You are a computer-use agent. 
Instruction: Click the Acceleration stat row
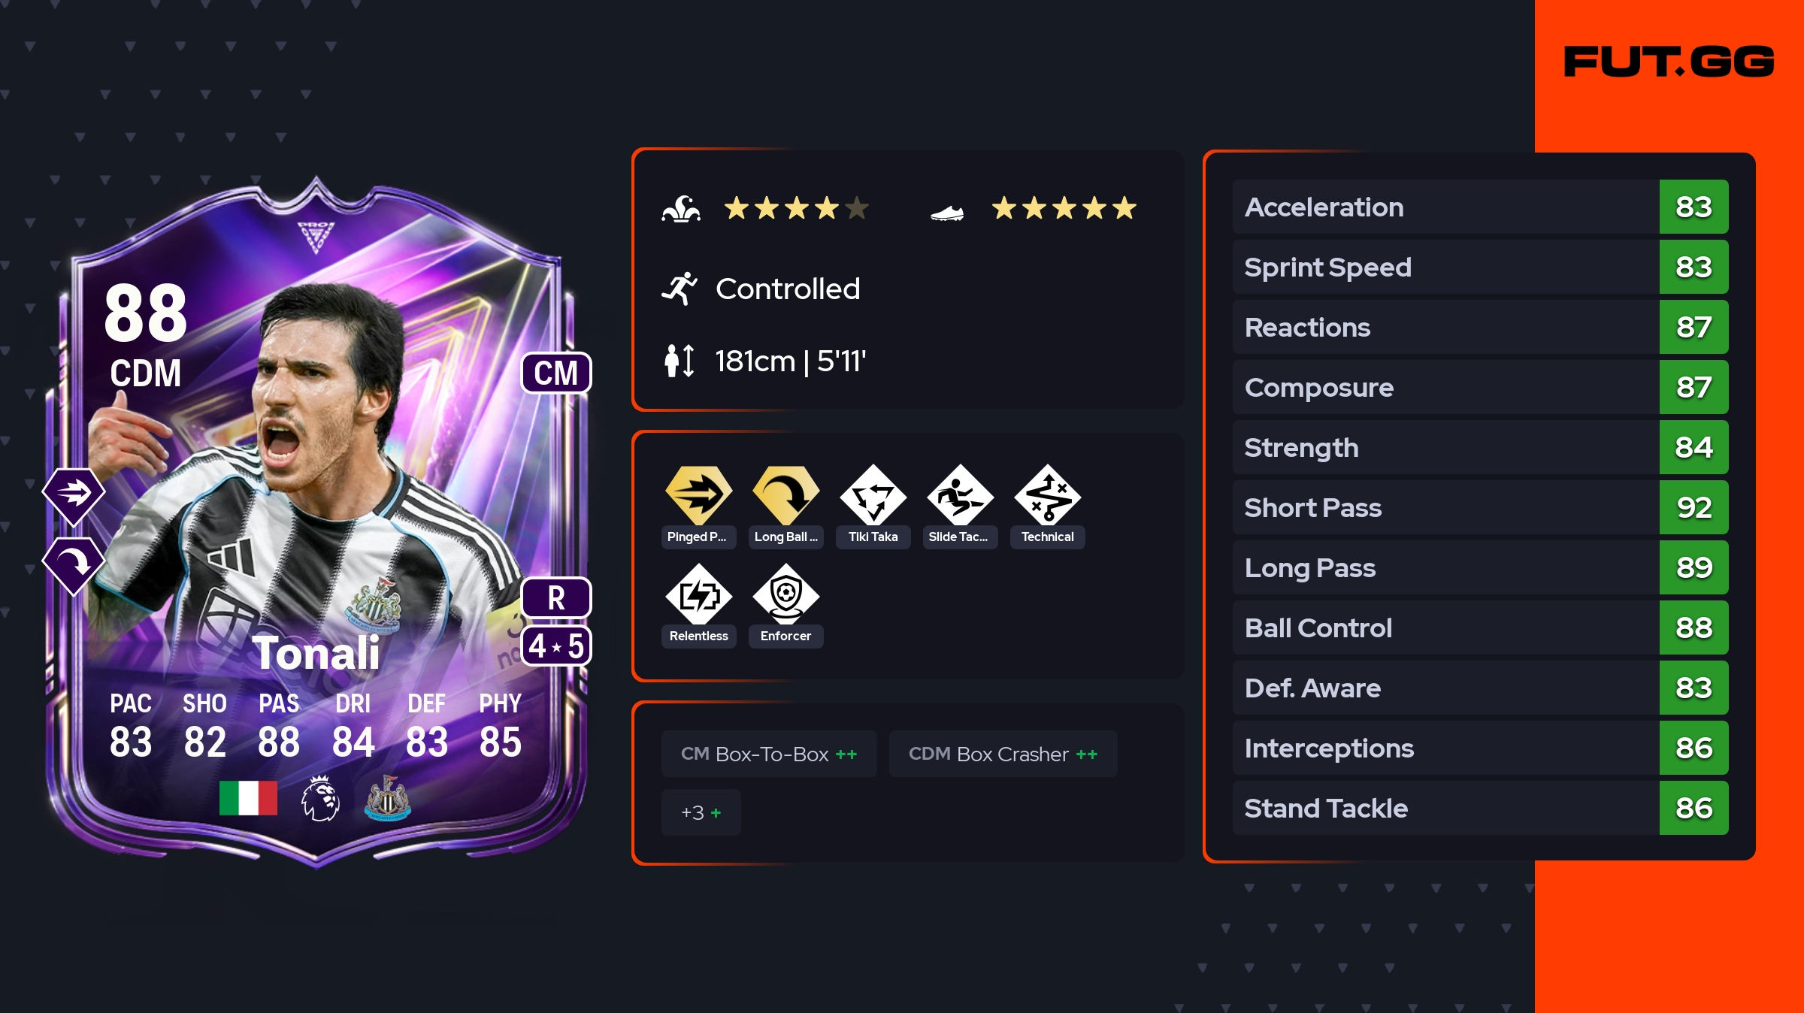tap(1480, 207)
